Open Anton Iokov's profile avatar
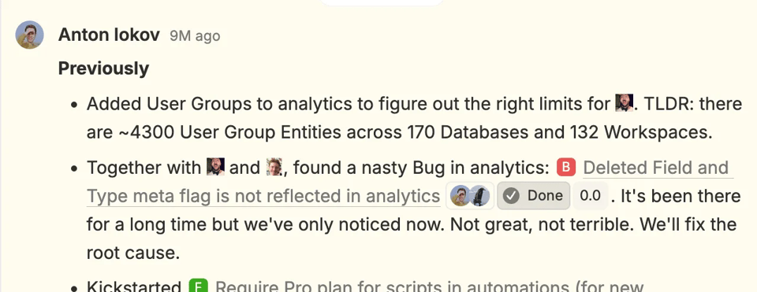 pyautogui.click(x=30, y=35)
